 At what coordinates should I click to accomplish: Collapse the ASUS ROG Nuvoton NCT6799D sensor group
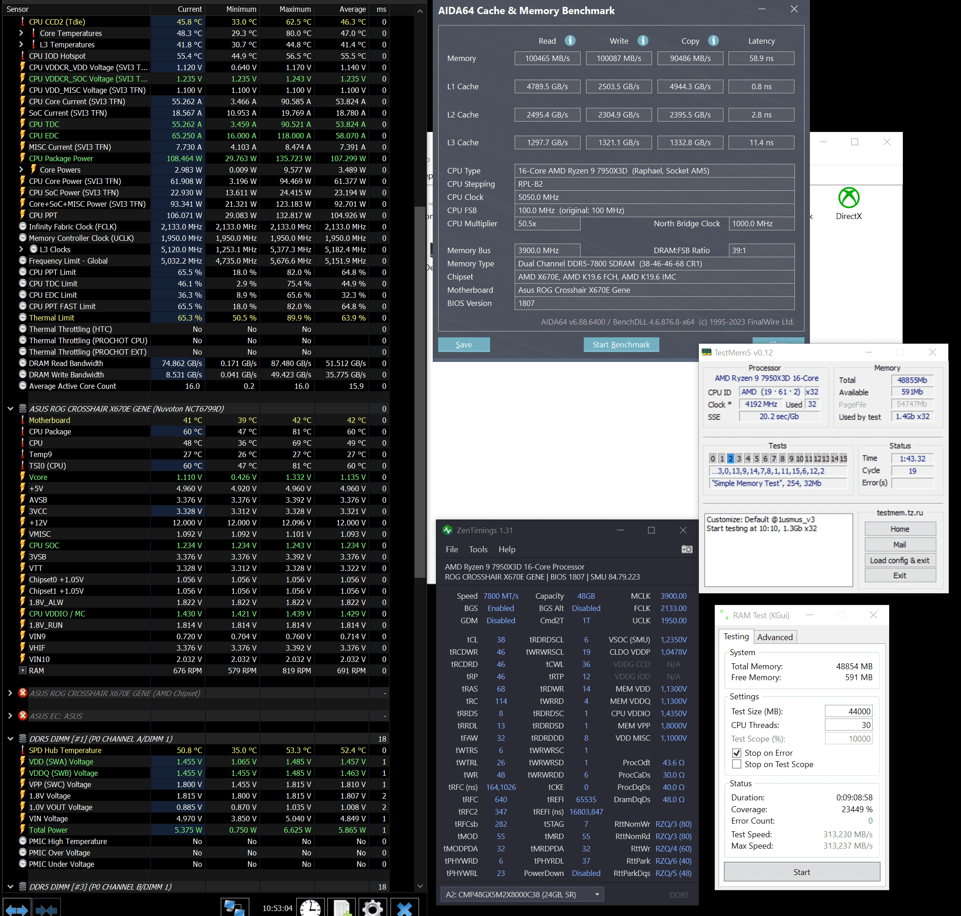tap(10, 409)
